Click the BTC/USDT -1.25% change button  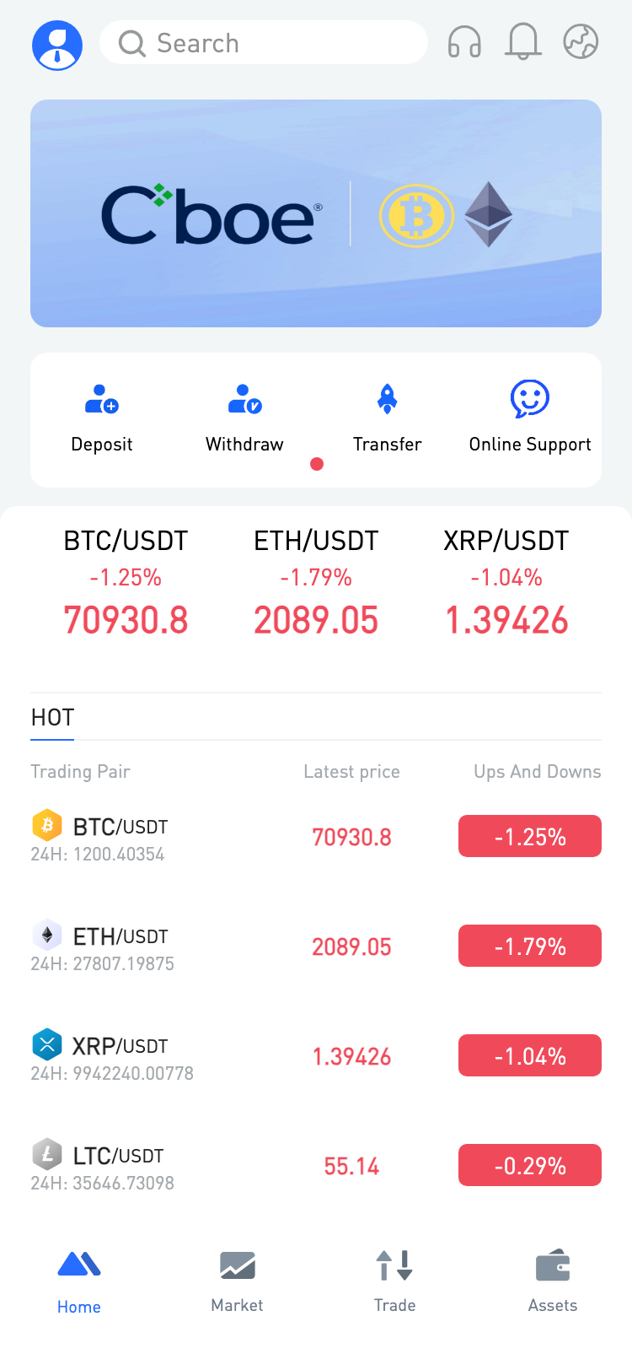[x=529, y=836]
